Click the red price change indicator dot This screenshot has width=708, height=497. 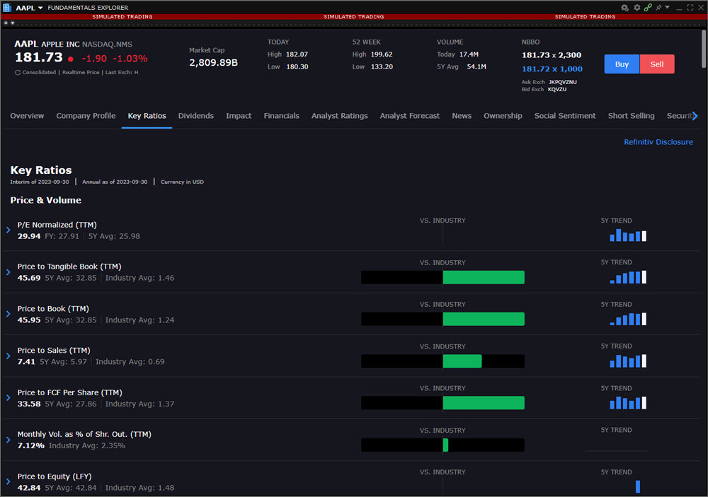pos(70,59)
